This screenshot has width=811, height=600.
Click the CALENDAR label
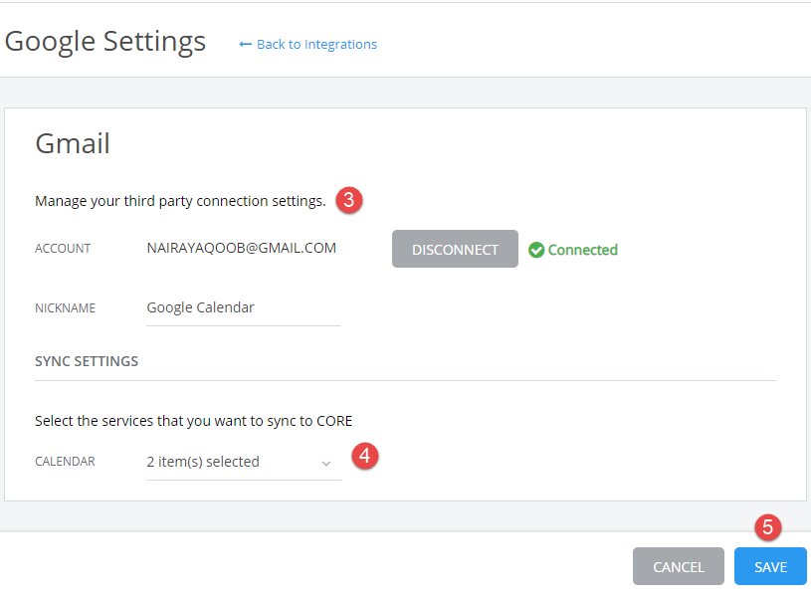coord(65,462)
